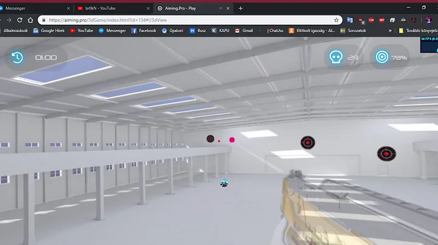Open the KAPU bookmark

pos(220,30)
